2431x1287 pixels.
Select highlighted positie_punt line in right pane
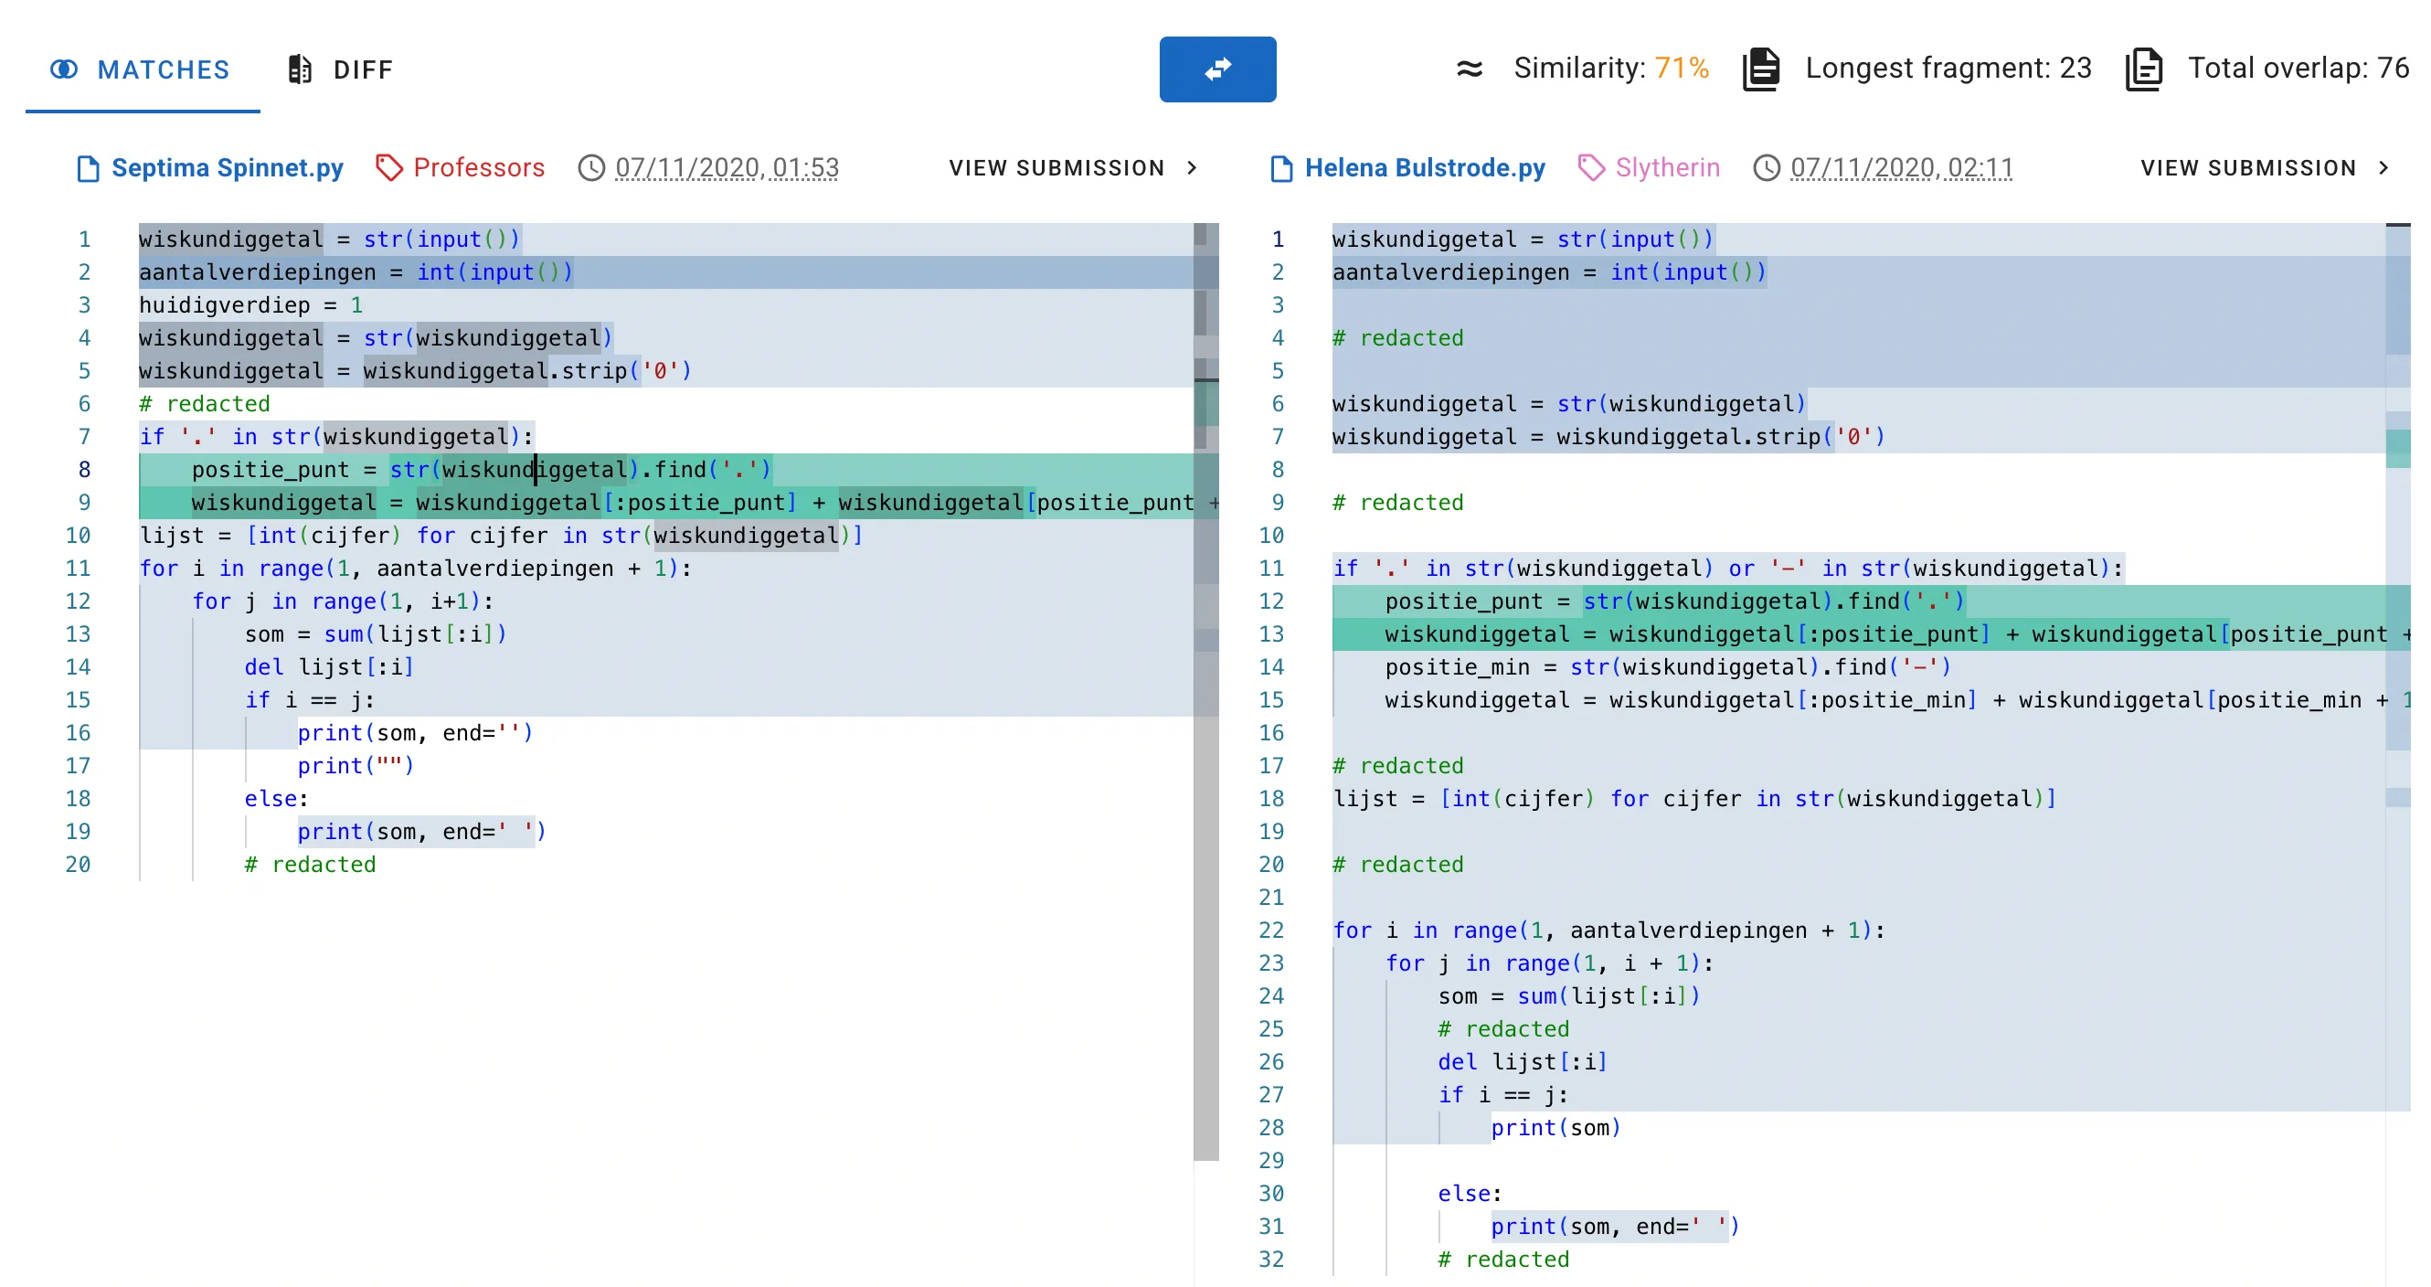pyautogui.click(x=1674, y=601)
